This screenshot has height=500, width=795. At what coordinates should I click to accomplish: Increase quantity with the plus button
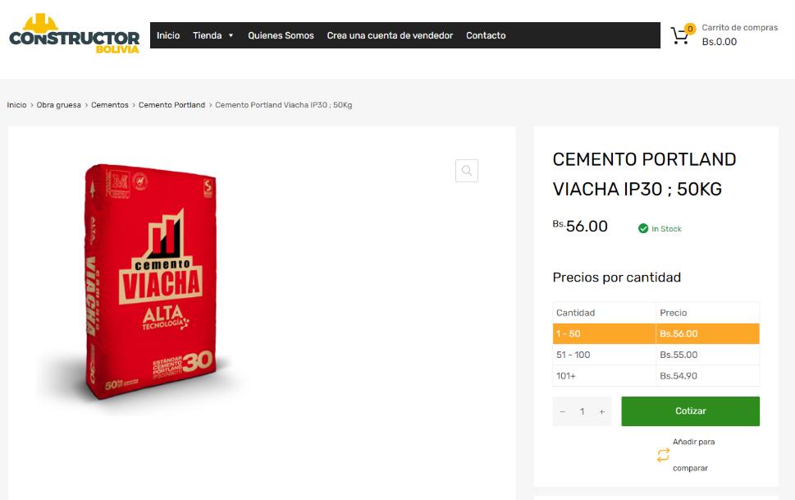tap(602, 411)
